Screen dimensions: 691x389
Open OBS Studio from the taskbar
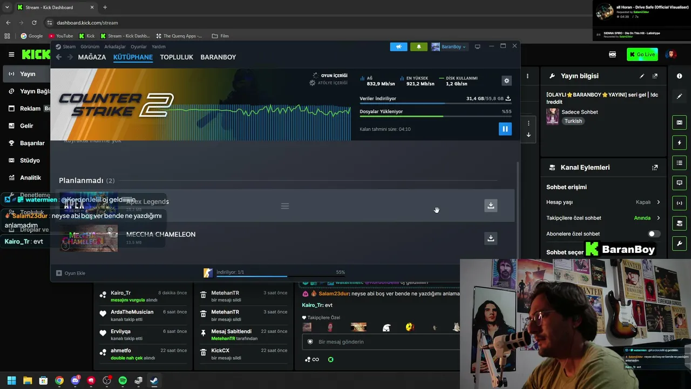coord(107,380)
